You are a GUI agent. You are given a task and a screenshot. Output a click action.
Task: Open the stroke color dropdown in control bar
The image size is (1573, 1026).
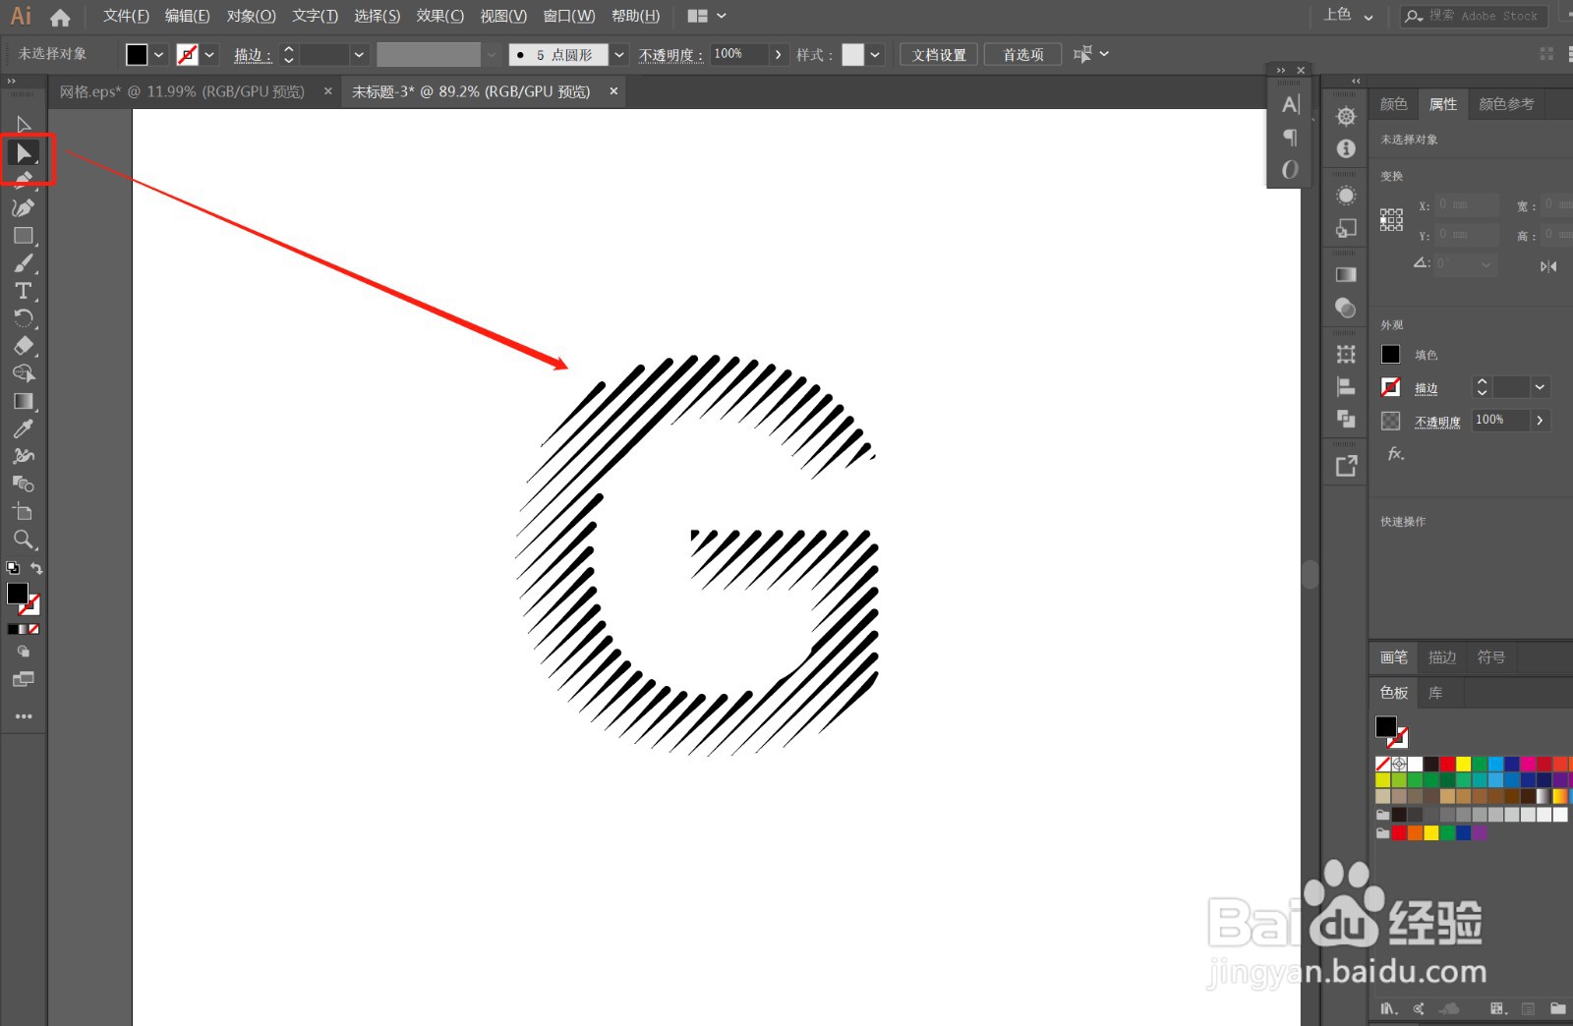coord(209,55)
